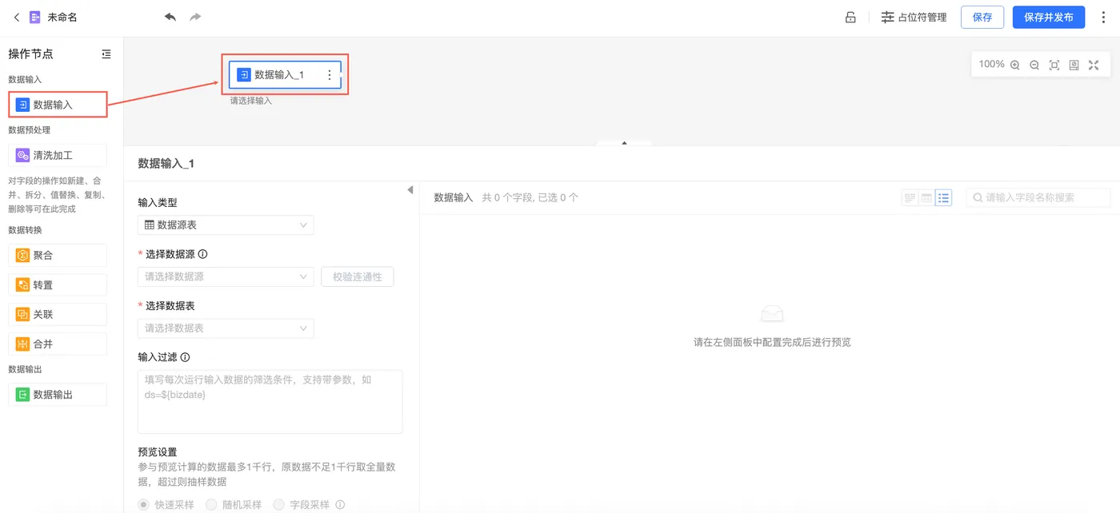Open the header more options menu
Screen dimensions: 1120x513
[x=1104, y=17]
